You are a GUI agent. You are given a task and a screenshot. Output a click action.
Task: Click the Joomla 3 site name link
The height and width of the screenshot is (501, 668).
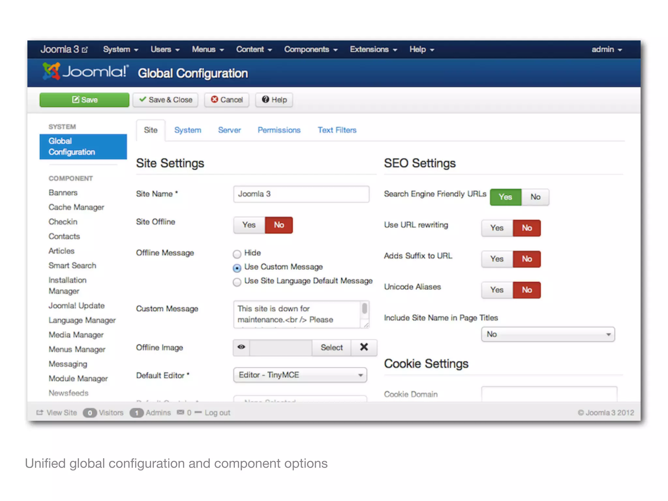pos(60,49)
